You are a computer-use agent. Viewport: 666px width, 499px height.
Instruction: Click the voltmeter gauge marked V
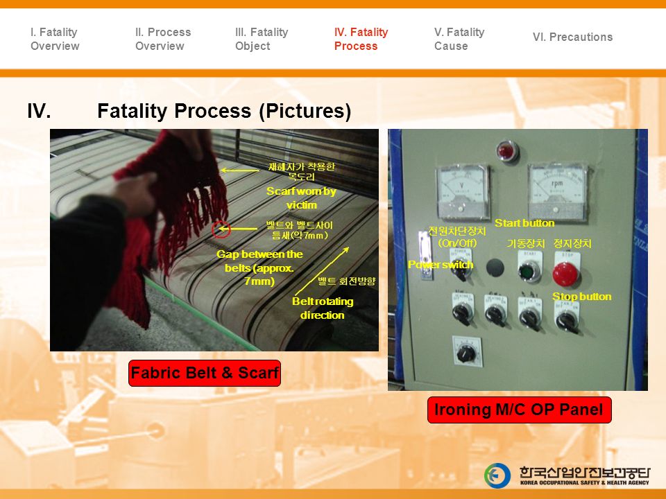463,191
